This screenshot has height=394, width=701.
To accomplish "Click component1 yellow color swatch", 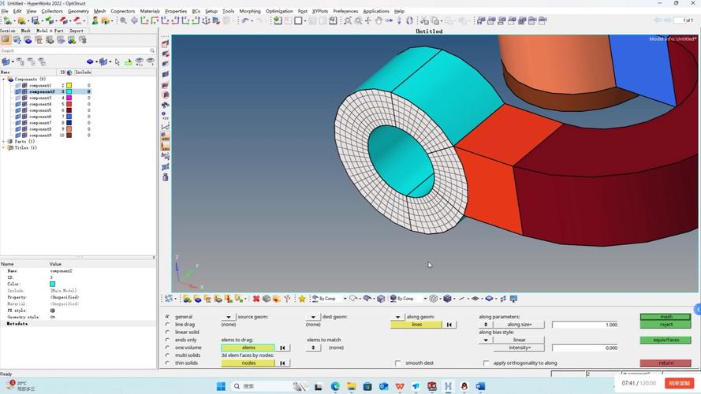I will click(x=69, y=85).
